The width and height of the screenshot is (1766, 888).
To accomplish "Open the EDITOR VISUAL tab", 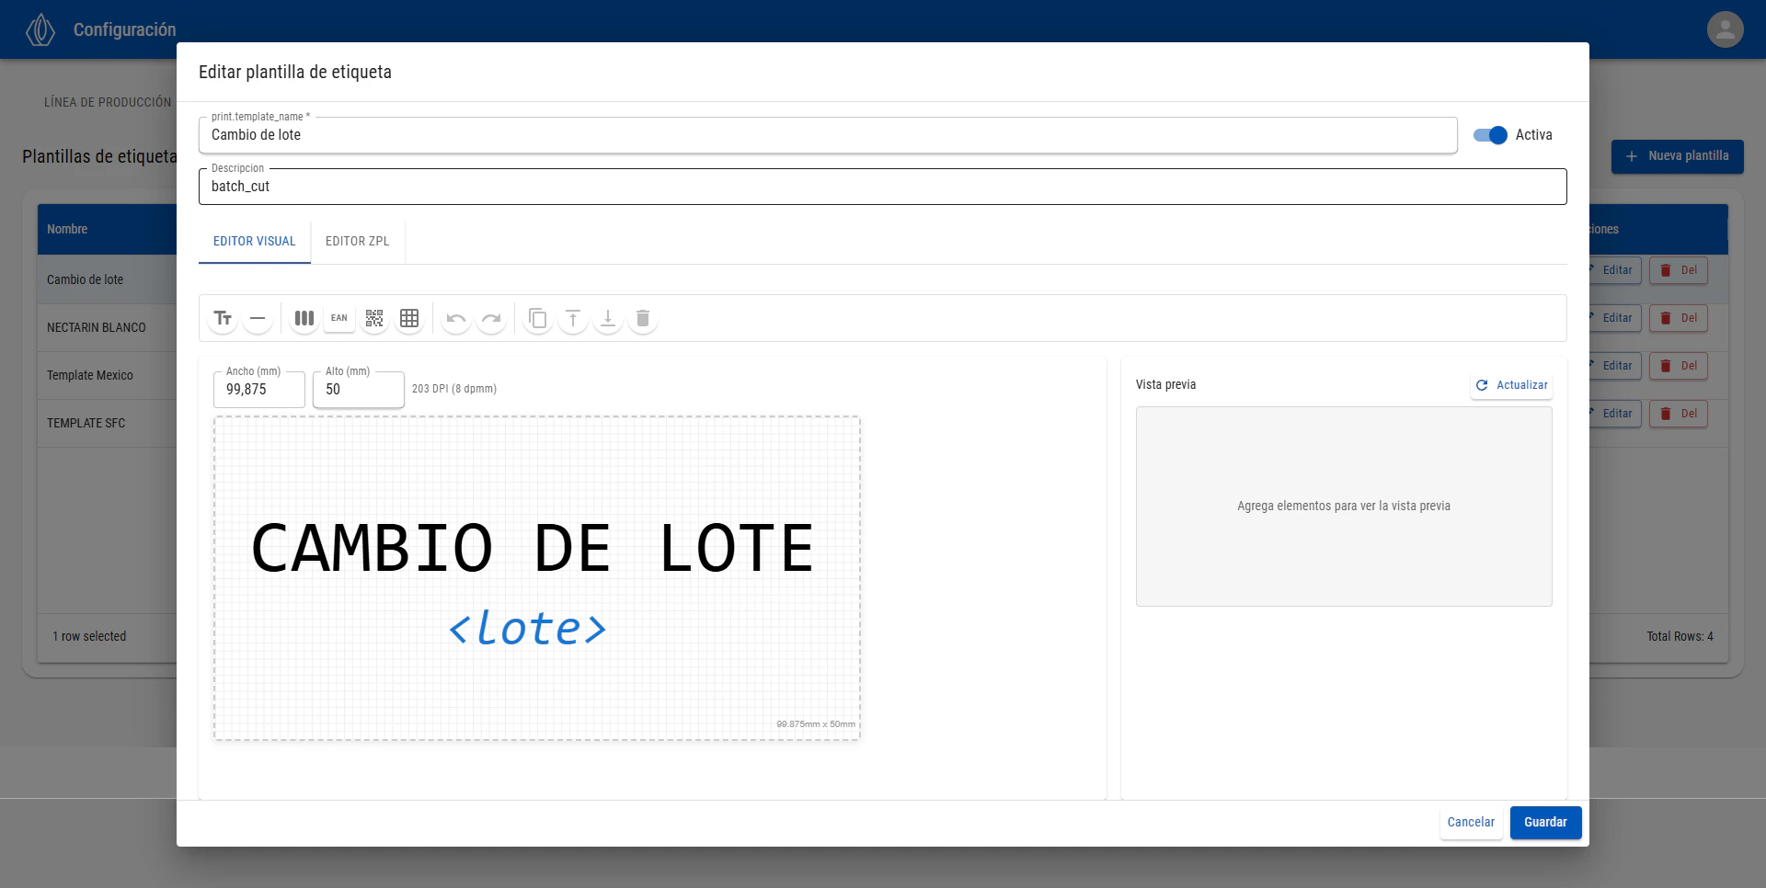I will pyautogui.click(x=254, y=242).
